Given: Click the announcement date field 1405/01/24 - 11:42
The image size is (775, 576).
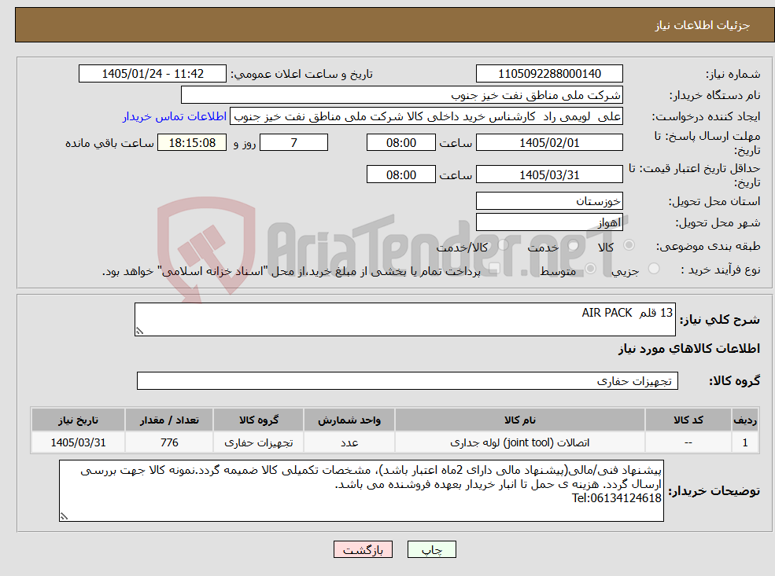Looking at the screenshot, I should (152, 74).
